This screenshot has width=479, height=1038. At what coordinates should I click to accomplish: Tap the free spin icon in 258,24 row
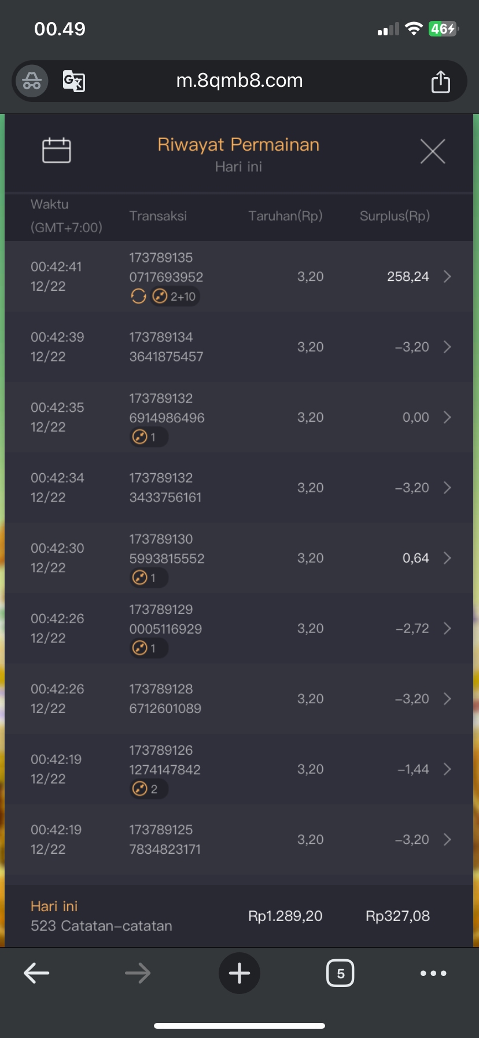tap(138, 297)
